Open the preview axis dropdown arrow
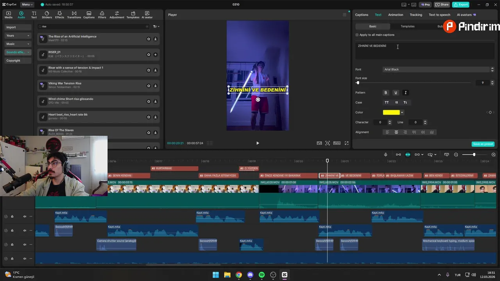Image resolution: width=500 pixels, height=281 pixels. point(435,155)
